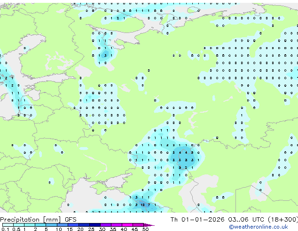The height and width of the screenshot is (231, 298).
Task: Select the 40–45 mm magenta legend swatch
Action: (x=127, y=225)
